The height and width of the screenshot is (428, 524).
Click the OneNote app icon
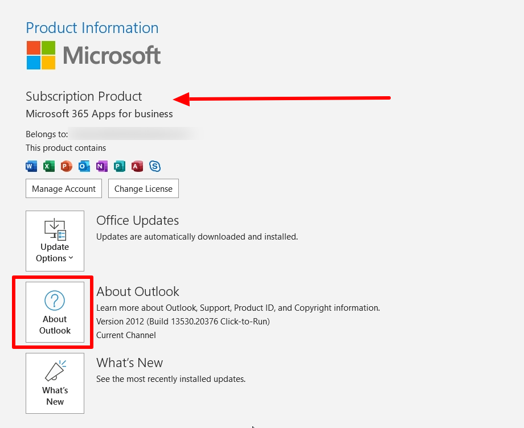tap(101, 166)
